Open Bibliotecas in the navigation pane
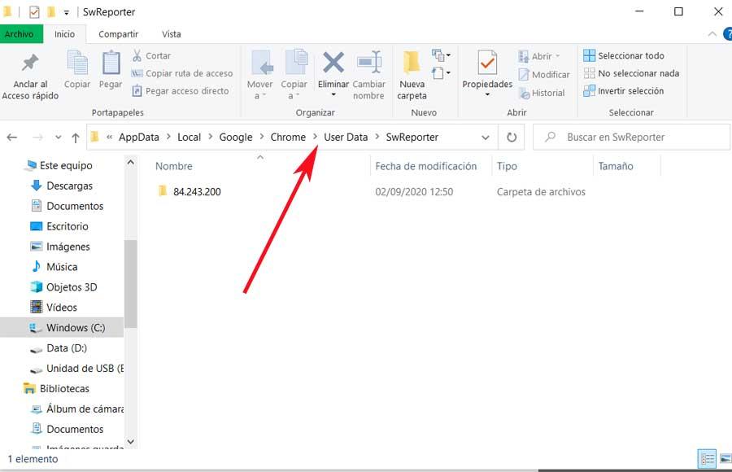Screen dimensions: 732x472 click(56, 389)
